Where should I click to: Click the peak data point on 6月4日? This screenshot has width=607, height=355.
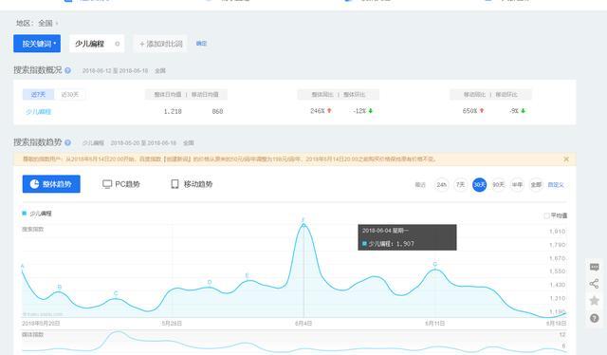303,225
